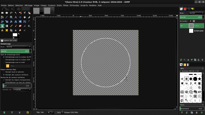Select the Scale tool

(x=7, y=22)
